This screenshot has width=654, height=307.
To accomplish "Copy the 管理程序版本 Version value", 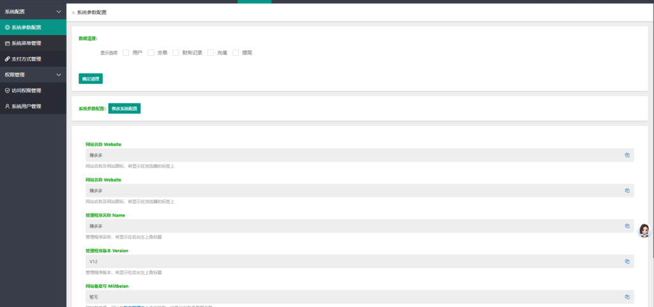I will (627, 262).
